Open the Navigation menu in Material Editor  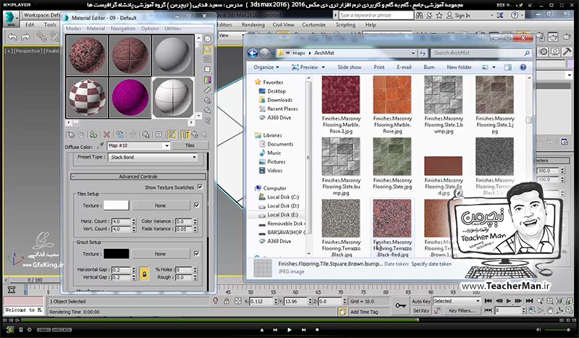pos(123,28)
